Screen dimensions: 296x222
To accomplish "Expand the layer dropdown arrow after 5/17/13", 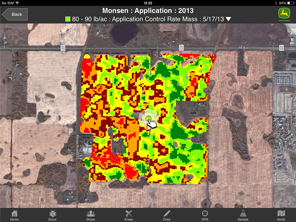I will tap(228, 19).
